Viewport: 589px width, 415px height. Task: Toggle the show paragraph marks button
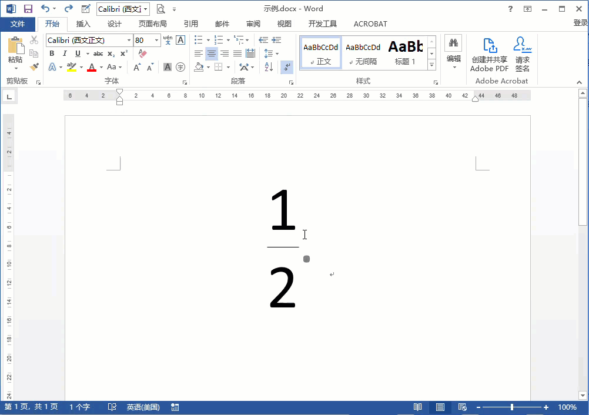pos(287,67)
